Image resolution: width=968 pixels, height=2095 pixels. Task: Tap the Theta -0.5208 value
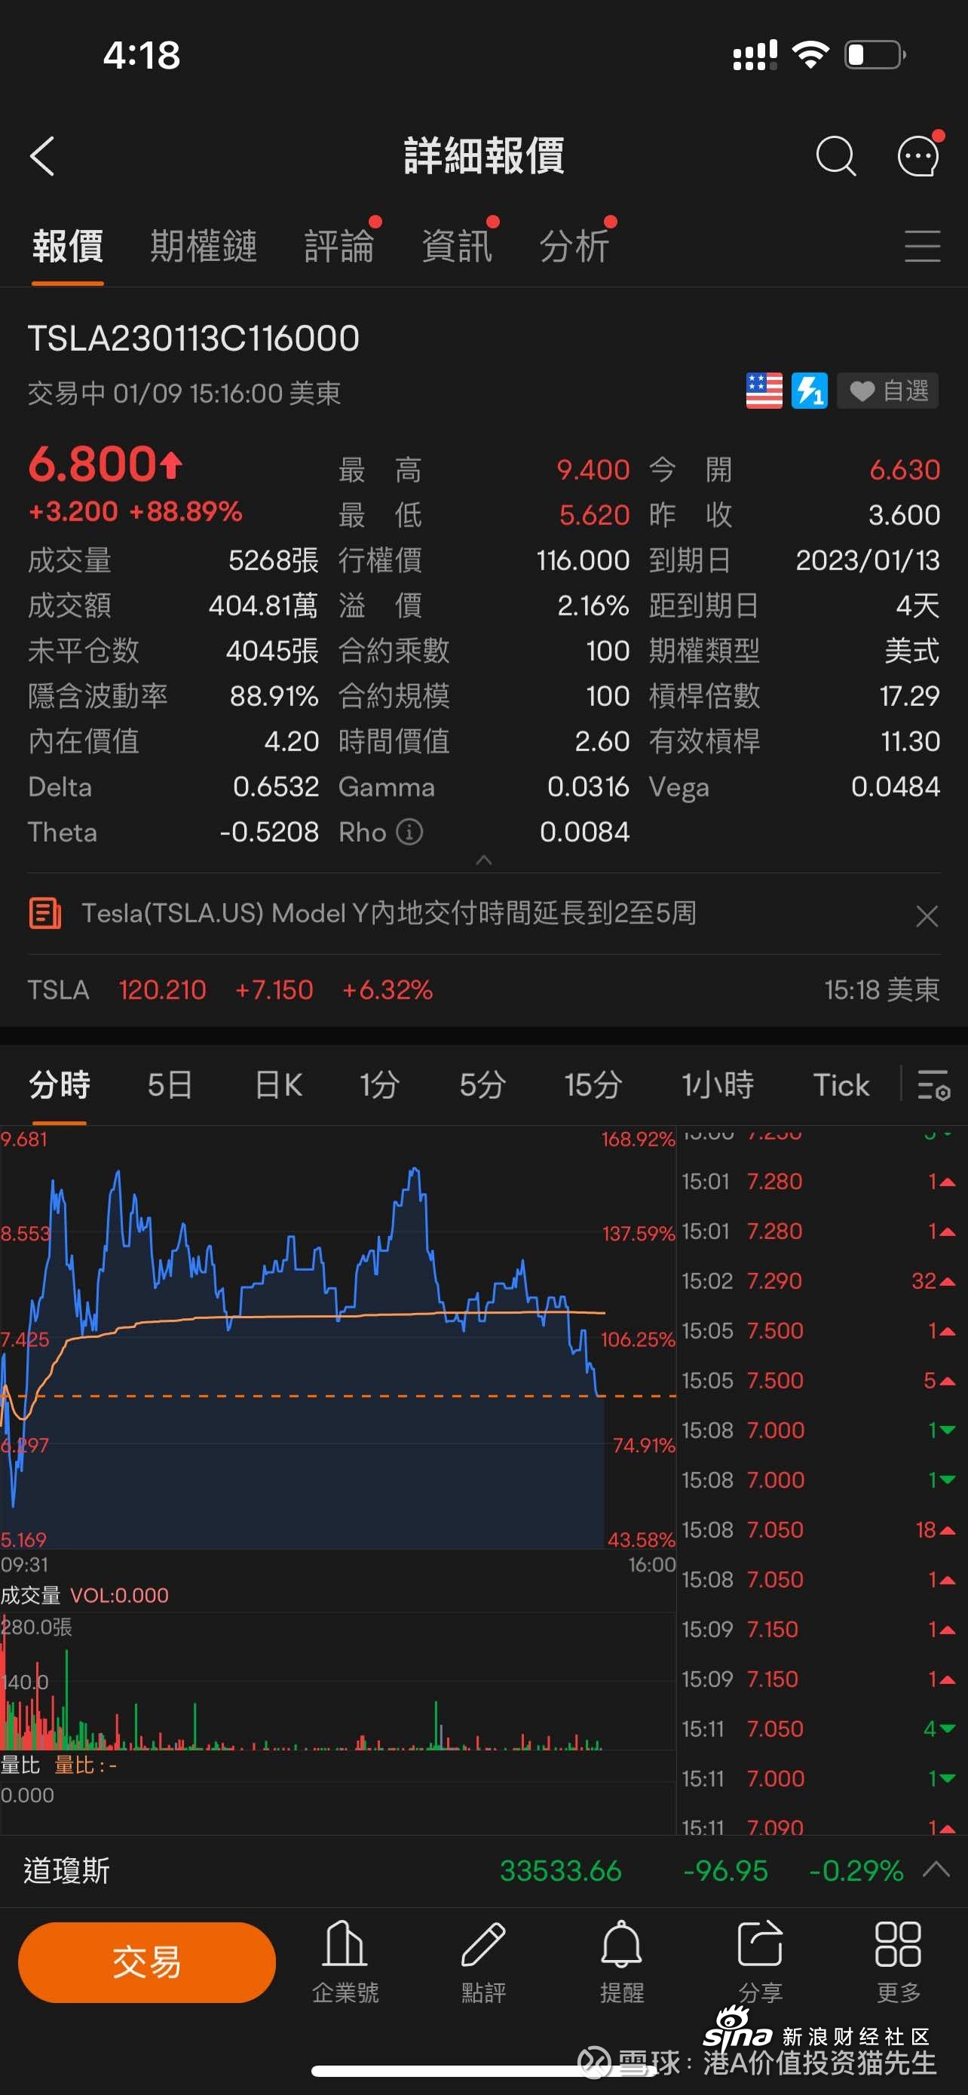pyautogui.click(x=269, y=832)
